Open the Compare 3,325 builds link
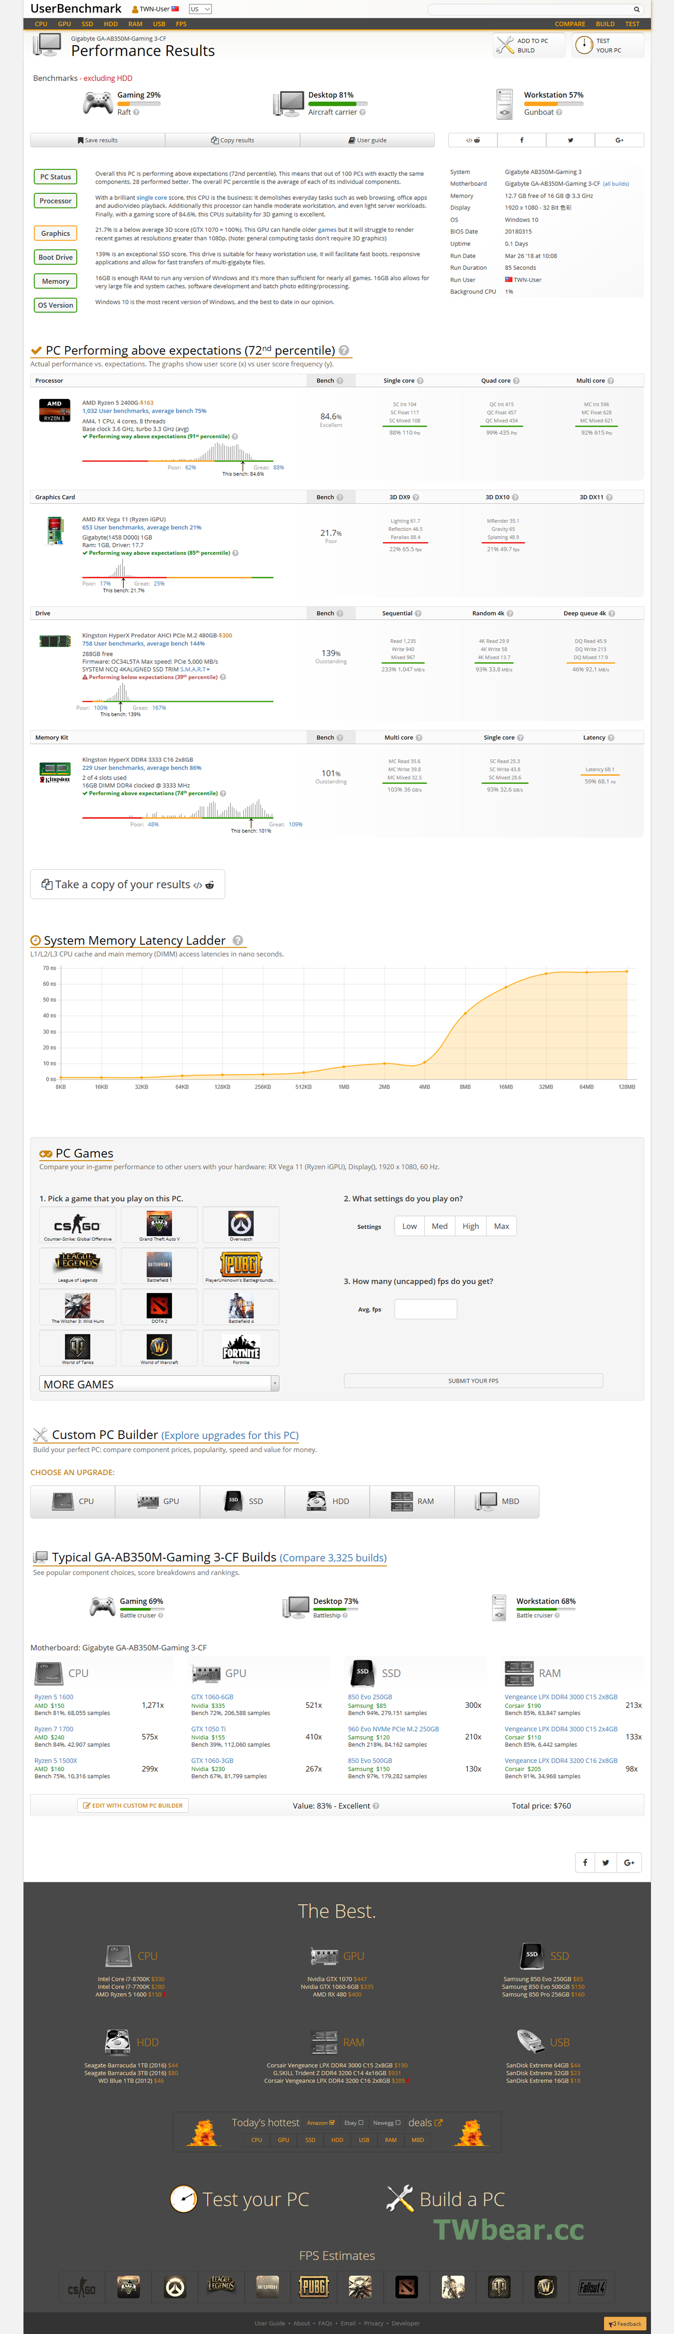This screenshot has height=2334, width=674. click(333, 1558)
